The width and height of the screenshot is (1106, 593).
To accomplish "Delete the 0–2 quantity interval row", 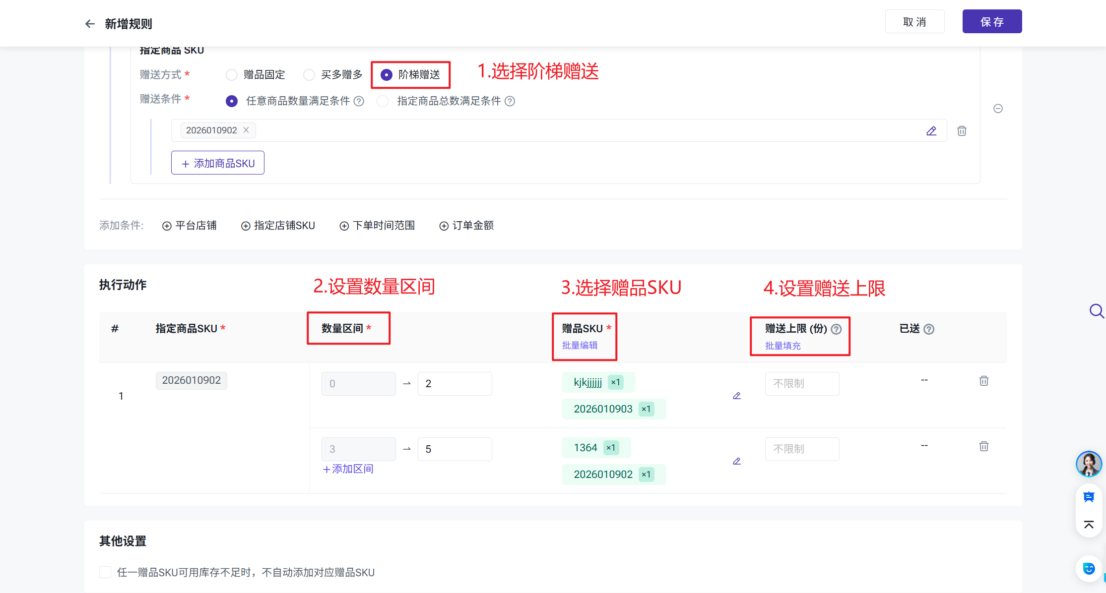I will pyautogui.click(x=984, y=381).
